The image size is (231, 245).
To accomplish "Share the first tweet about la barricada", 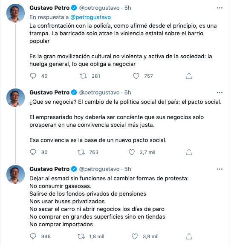I will coord(189,76).
